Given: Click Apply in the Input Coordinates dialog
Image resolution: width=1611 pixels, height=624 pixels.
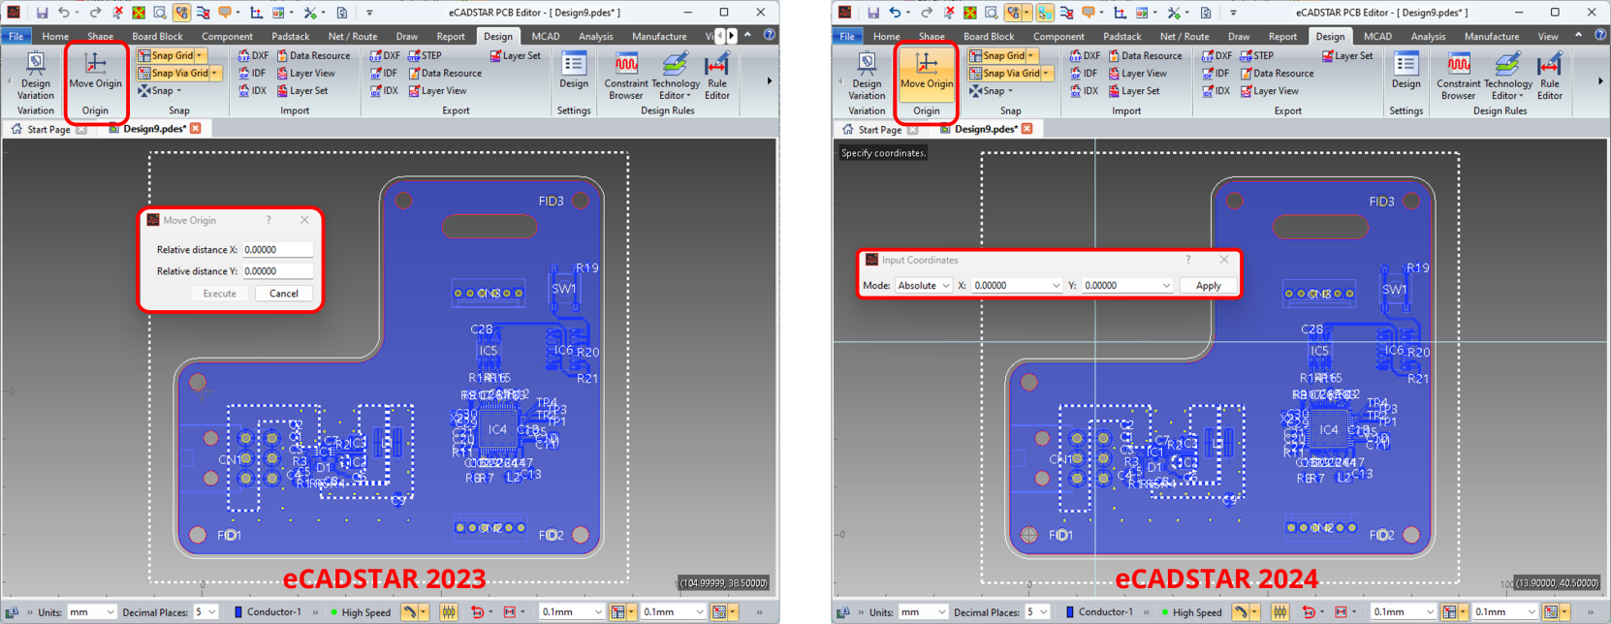Looking at the screenshot, I should pyautogui.click(x=1208, y=286).
